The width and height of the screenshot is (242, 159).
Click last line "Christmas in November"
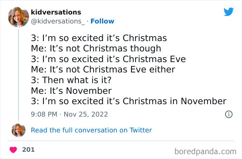coord(129,101)
